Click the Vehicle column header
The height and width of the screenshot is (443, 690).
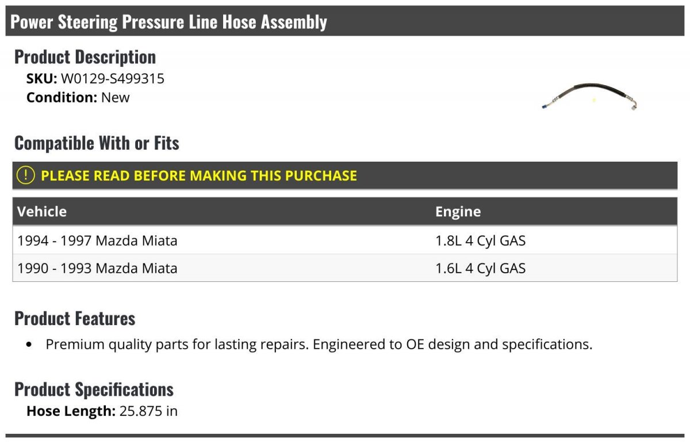(42, 211)
